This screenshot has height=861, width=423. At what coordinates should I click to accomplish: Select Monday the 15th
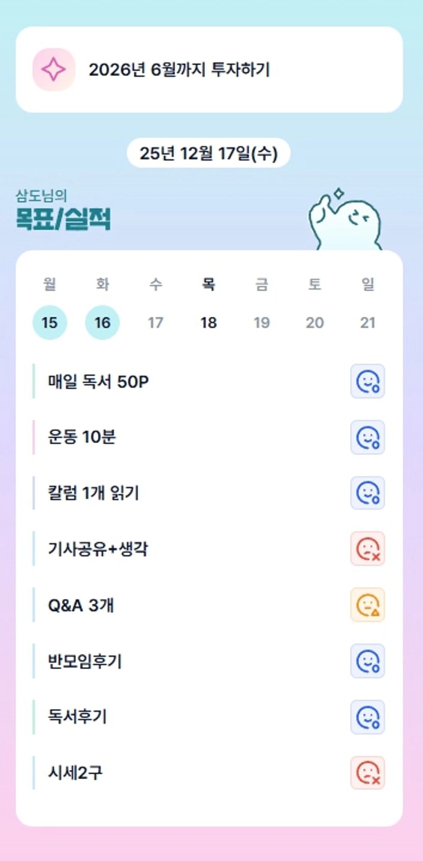[50, 322]
